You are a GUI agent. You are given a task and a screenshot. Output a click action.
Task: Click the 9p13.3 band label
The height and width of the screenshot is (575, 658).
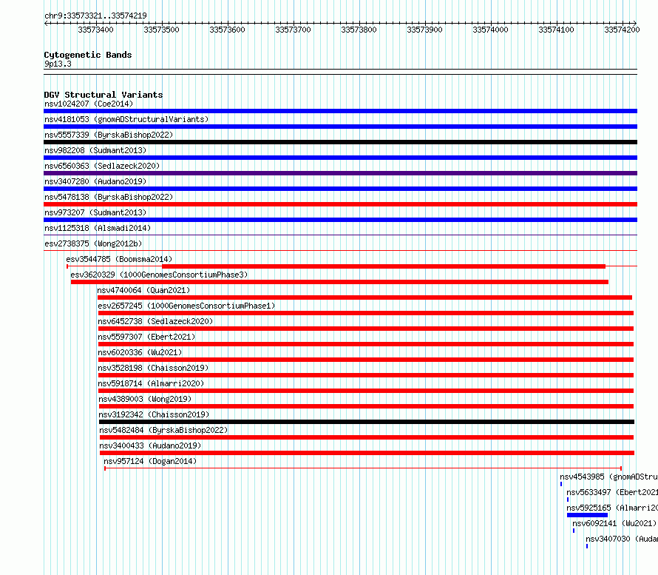coord(58,64)
